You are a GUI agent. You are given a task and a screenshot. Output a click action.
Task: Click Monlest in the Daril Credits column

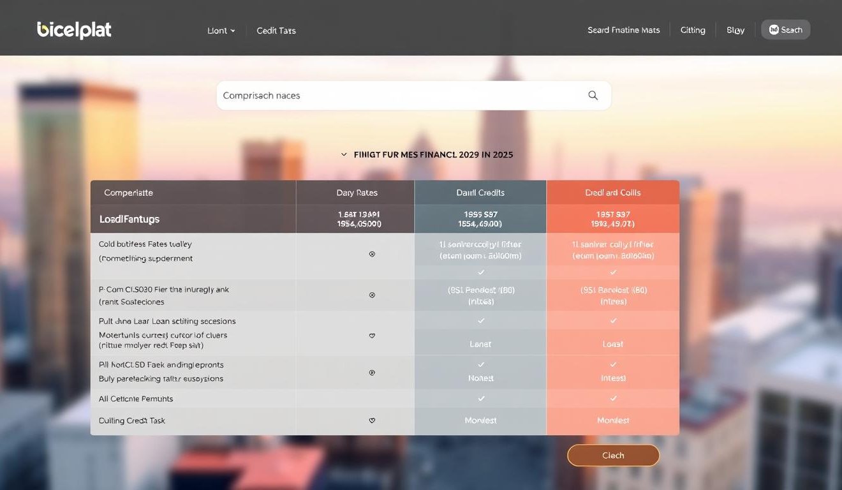pyautogui.click(x=480, y=420)
